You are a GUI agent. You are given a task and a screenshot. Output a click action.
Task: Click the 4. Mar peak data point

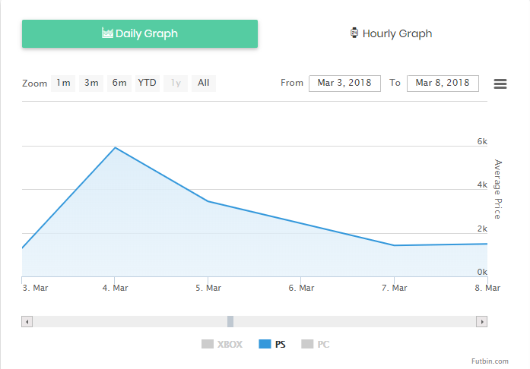pos(115,147)
